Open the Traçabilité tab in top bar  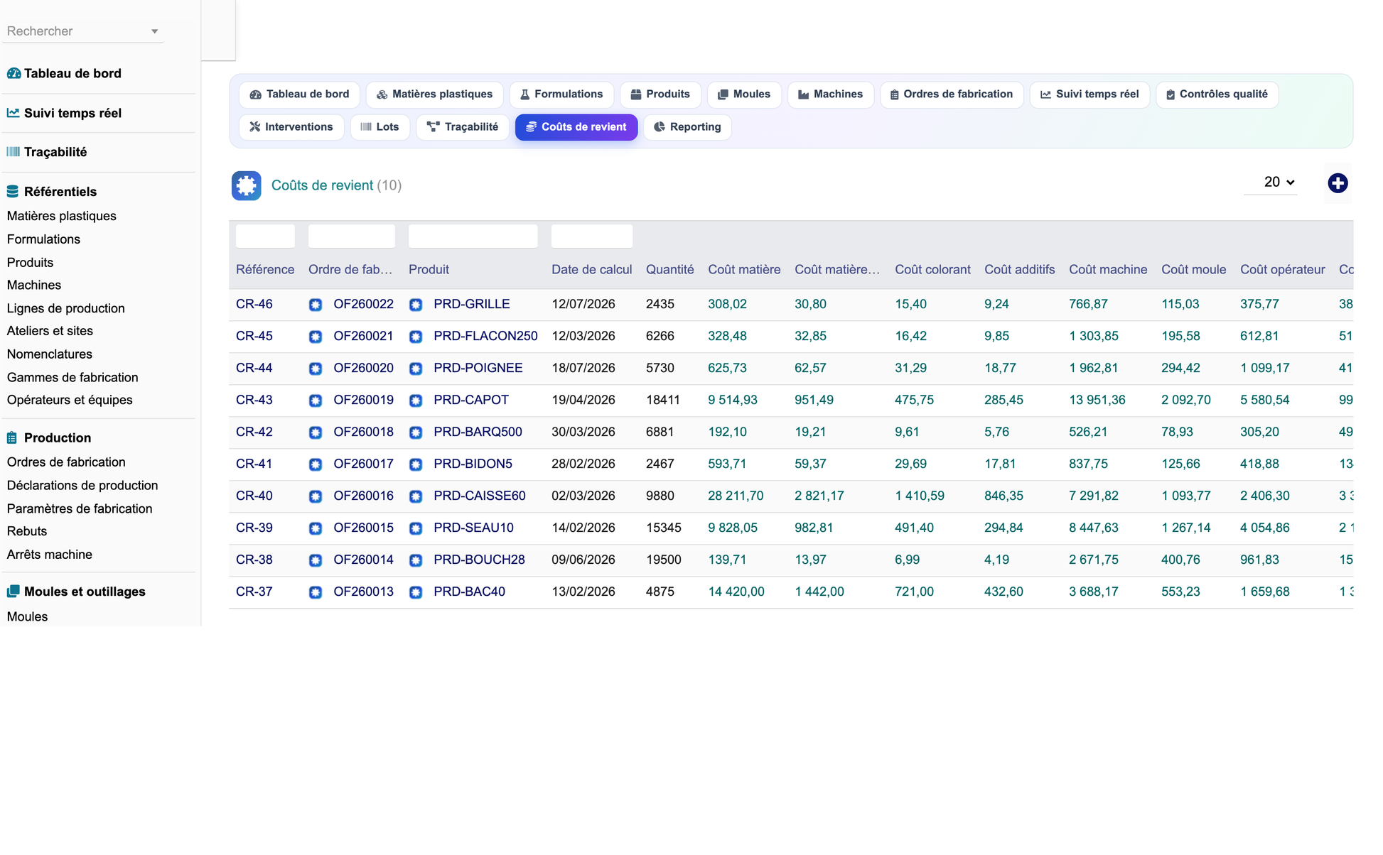(463, 127)
